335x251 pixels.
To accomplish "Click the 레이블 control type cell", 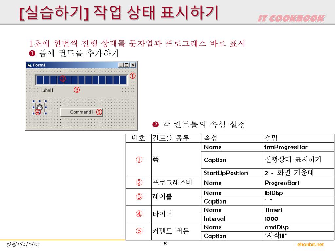I will pyautogui.click(x=176, y=197).
